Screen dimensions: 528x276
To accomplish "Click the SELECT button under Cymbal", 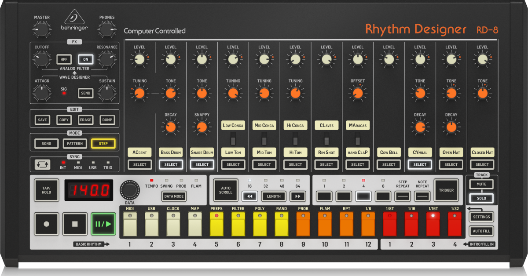I will (420, 164).
